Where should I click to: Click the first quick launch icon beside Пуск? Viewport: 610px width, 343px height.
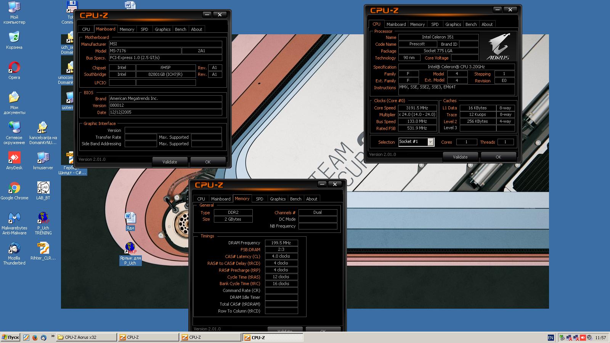26,338
